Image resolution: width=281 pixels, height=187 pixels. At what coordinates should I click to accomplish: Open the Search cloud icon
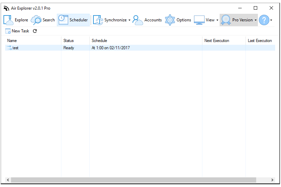(x=36, y=20)
